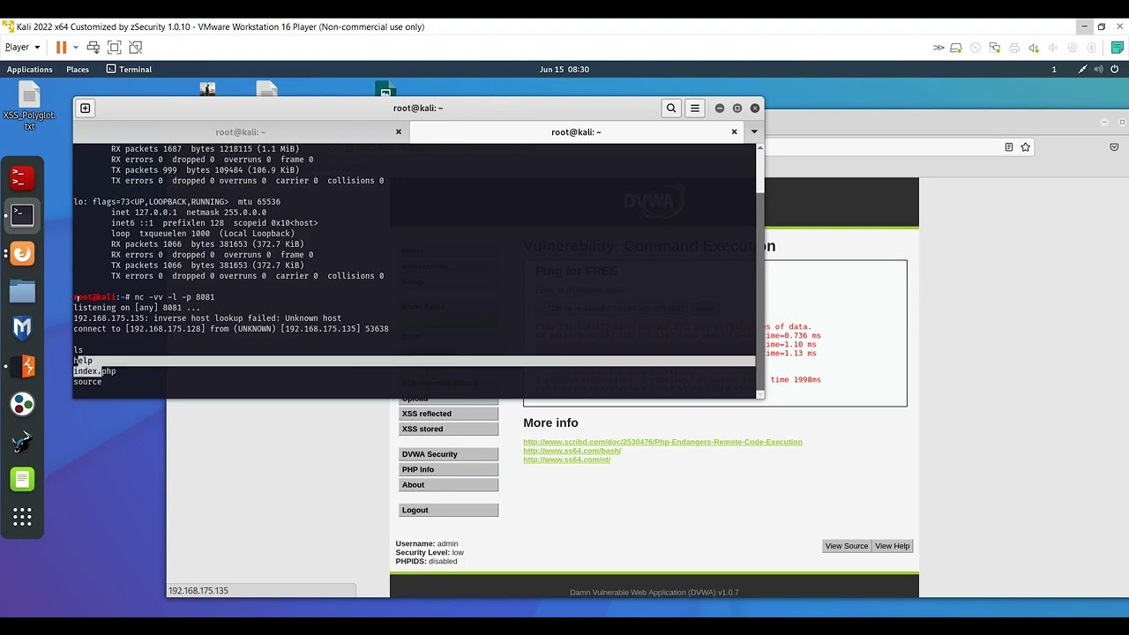Open the Kali power menu icon
The width and height of the screenshot is (1129, 635).
tap(1115, 70)
